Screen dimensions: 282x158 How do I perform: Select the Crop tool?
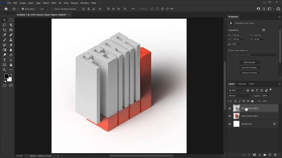pos(4,30)
